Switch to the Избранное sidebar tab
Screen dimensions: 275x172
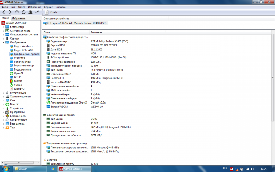tap(19, 18)
